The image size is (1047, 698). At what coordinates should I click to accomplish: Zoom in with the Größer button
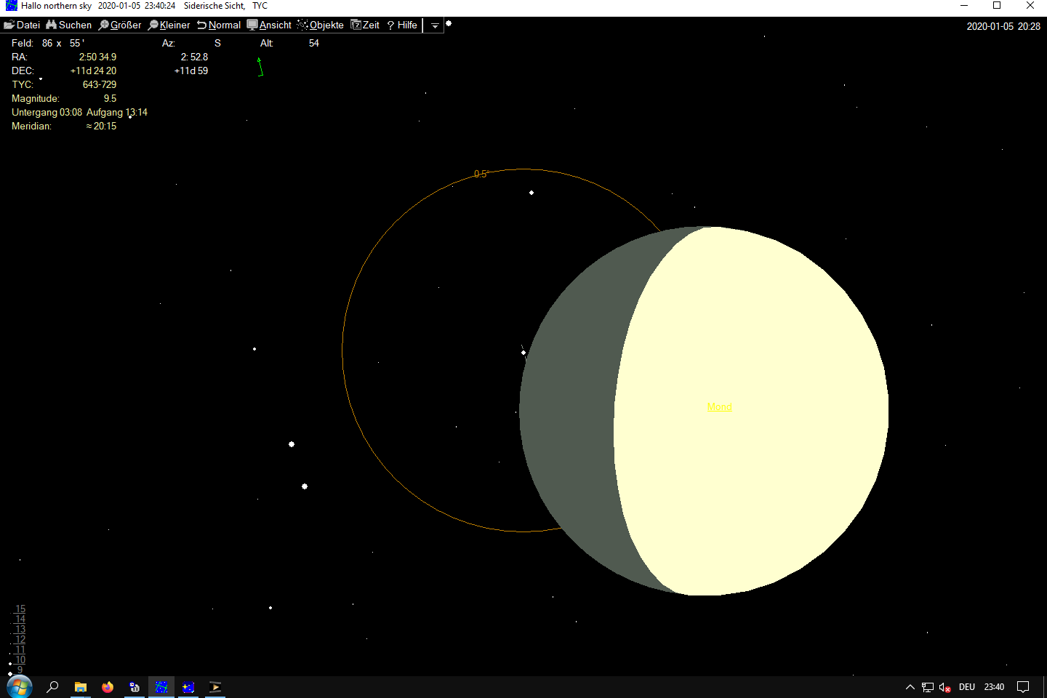pyautogui.click(x=120, y=25)
